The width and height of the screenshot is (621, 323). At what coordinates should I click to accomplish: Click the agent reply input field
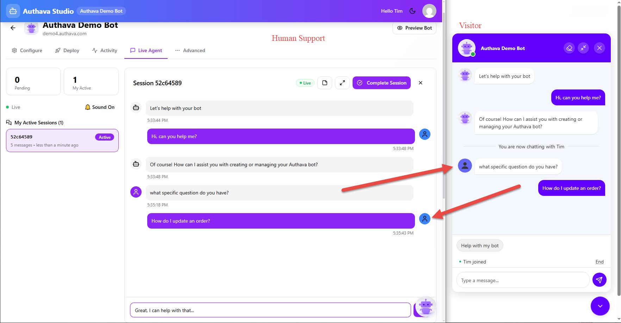point(271,310)
